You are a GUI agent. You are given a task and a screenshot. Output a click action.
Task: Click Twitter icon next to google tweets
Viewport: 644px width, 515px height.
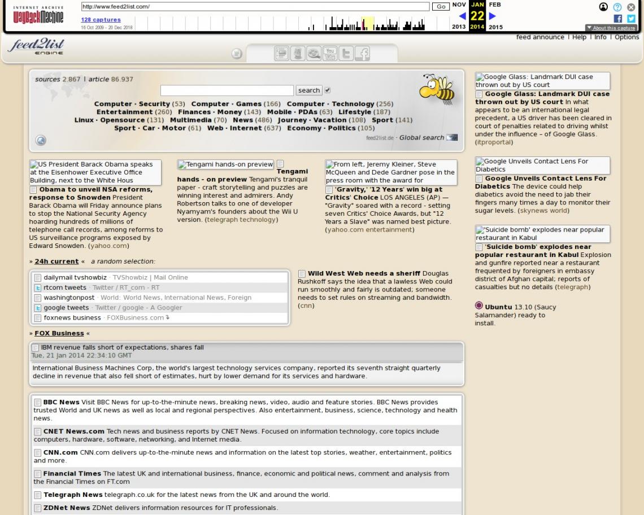click(x=38, y=308)
